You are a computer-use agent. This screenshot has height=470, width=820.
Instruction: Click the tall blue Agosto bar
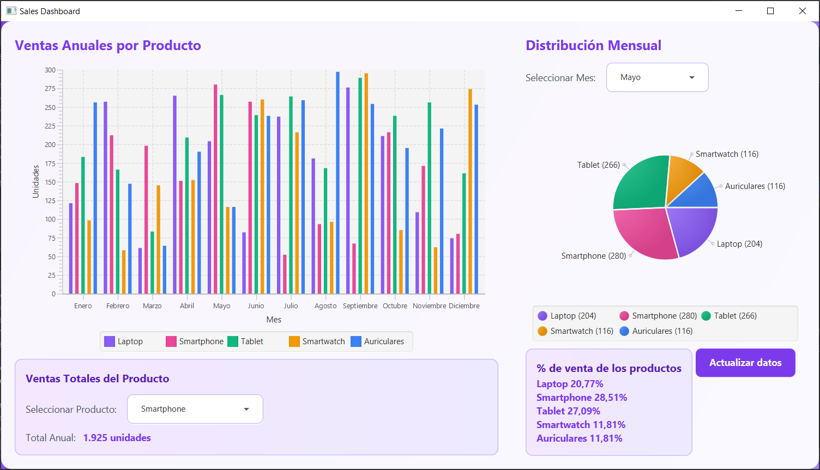pyautogui.click(x=337, y=182)
